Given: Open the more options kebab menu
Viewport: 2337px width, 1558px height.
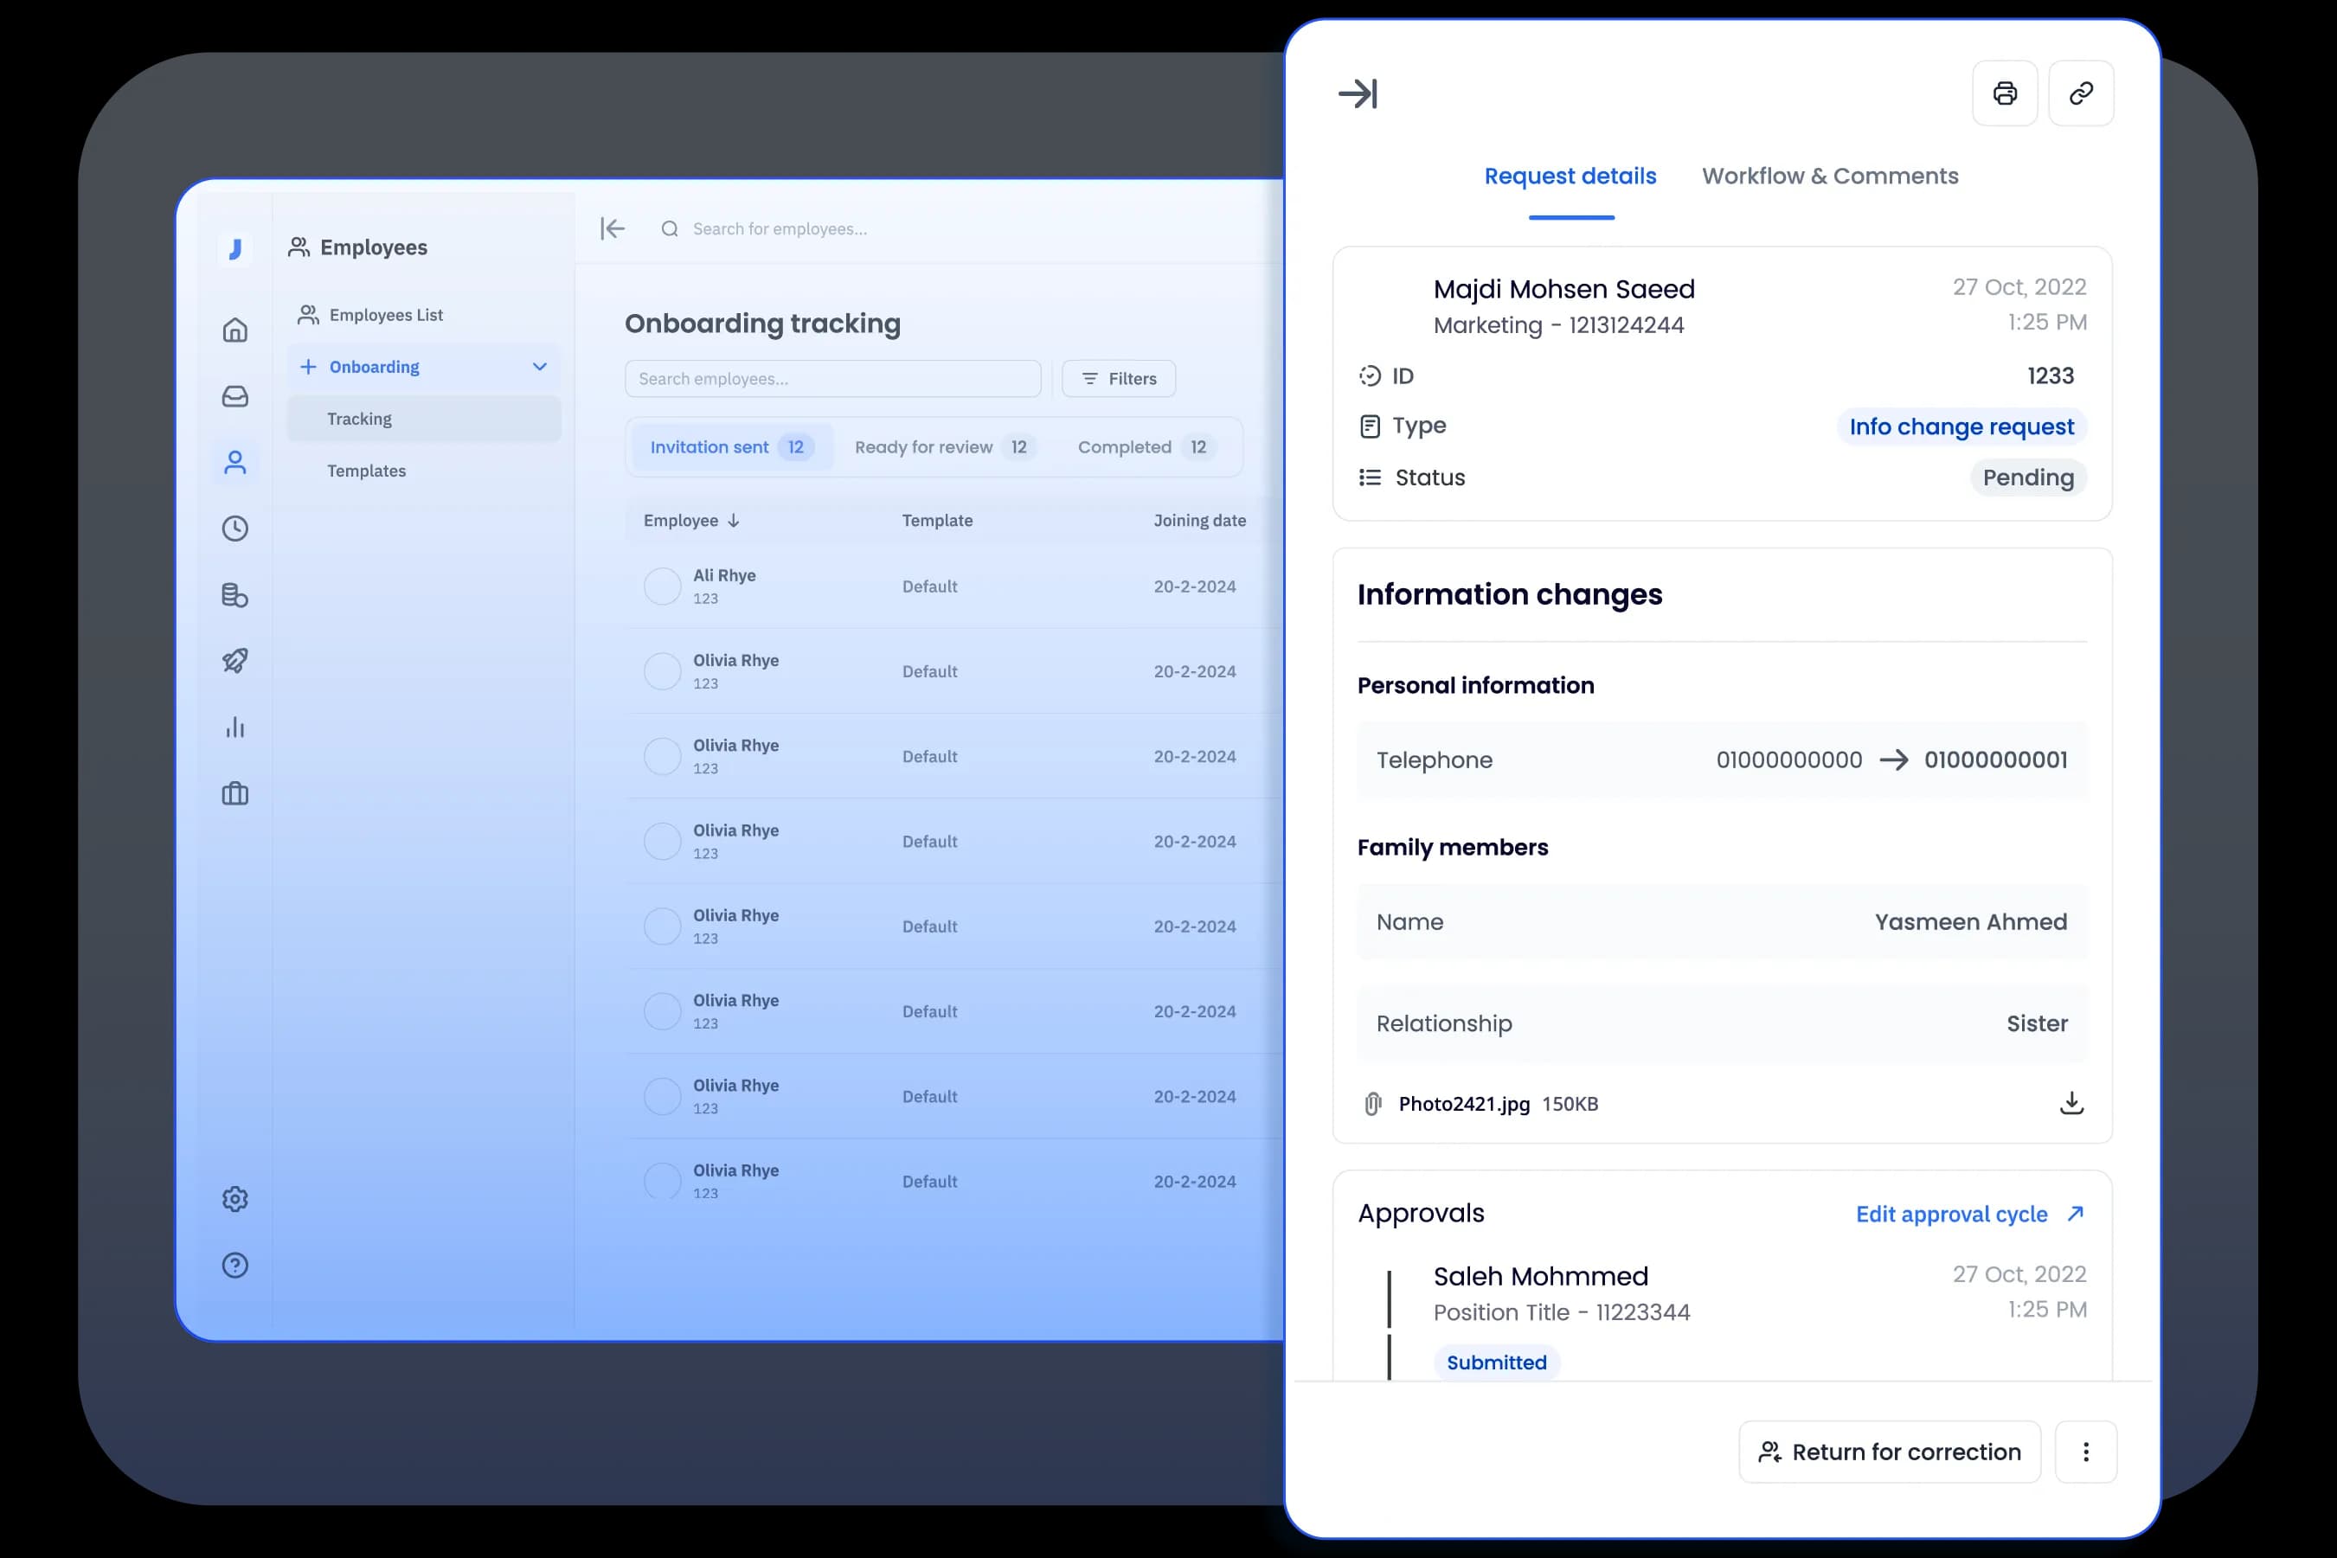Looking at the screenshot, I should [x=2084, y=1452].
